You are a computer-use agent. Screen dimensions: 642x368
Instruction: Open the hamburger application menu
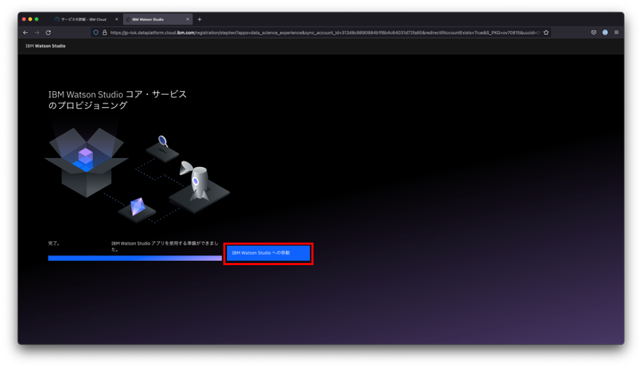point(616,33)
